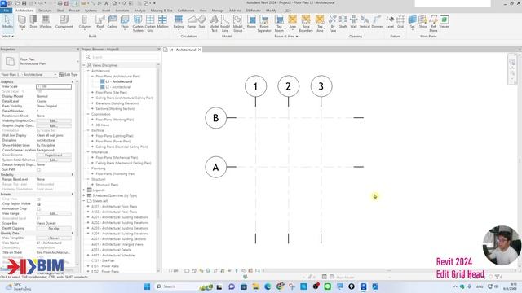Select the Ref Plane tool

(x=433, y=24)
